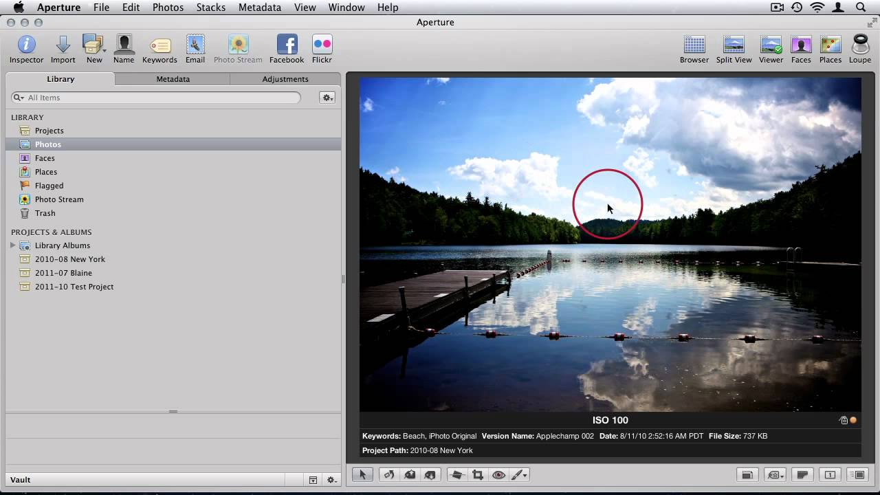Click the Flagged flag icon in sidebar
Image resolution: width=880 pixels, height=495 pixels.
pyautogui.click(x=25, y=186)
